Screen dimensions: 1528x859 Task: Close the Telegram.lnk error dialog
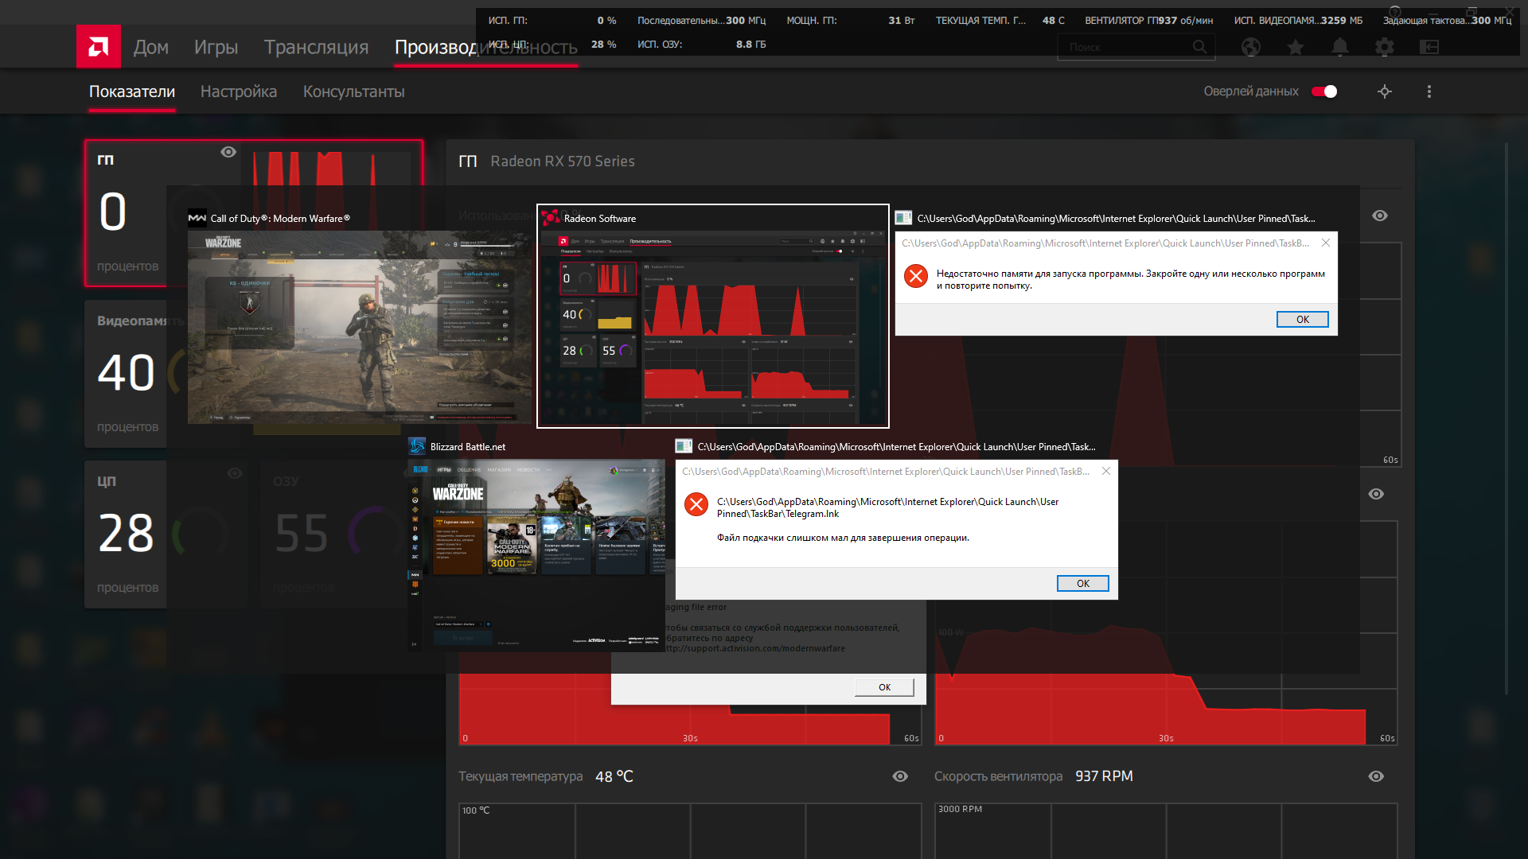click(1106, 471)
